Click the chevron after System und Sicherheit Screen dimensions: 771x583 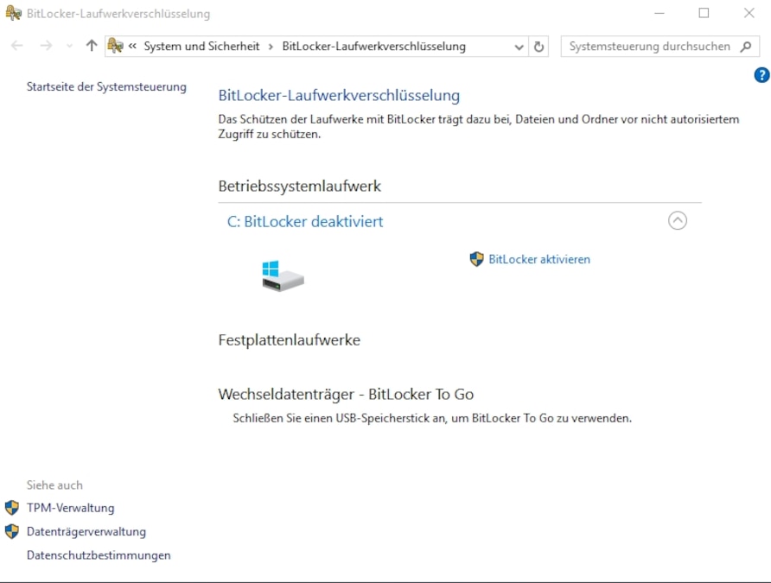click(271, 47)
